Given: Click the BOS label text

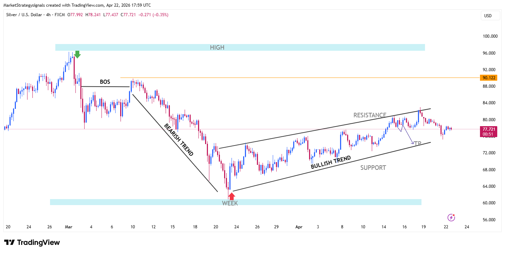Looking at the screenshot, I should (x=105, y=82).
